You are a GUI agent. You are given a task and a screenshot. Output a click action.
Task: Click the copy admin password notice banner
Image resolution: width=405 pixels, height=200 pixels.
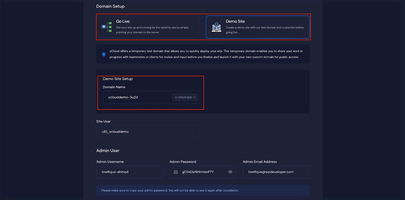202,190
